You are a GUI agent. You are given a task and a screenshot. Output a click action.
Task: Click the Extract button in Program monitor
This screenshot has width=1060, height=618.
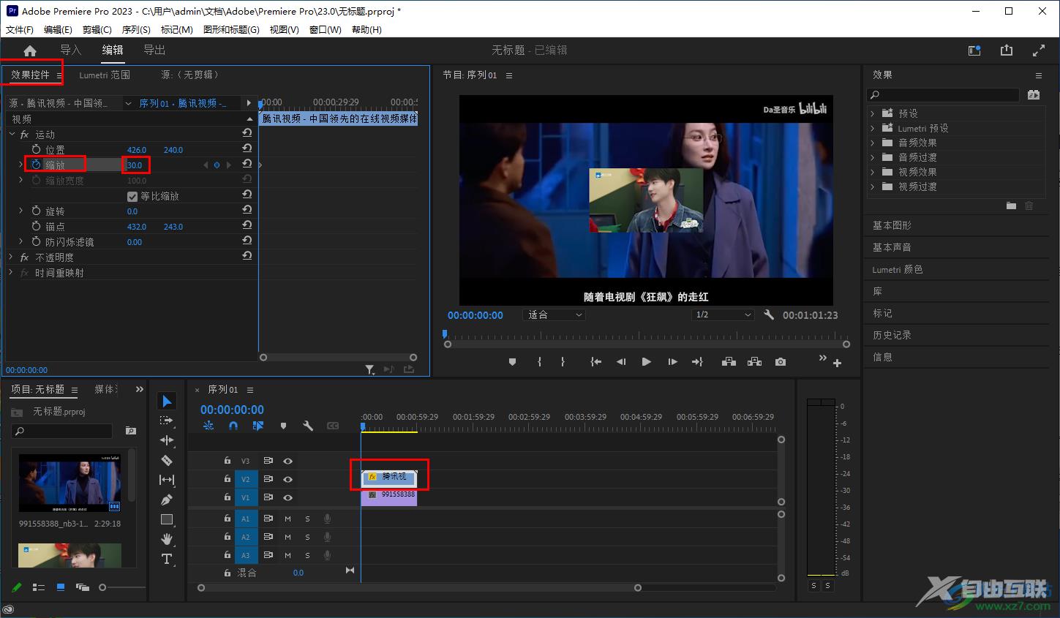pos(754,362)
